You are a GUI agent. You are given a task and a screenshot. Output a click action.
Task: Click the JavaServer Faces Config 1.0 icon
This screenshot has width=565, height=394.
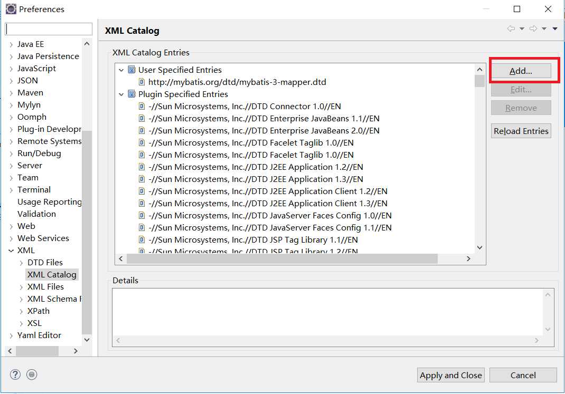(142, 216)
